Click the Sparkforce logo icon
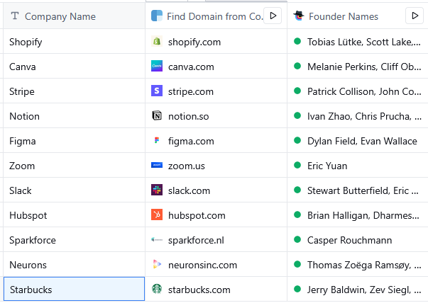Image resolution: width=428 pixels, height=303 pixels. point(157,239)
